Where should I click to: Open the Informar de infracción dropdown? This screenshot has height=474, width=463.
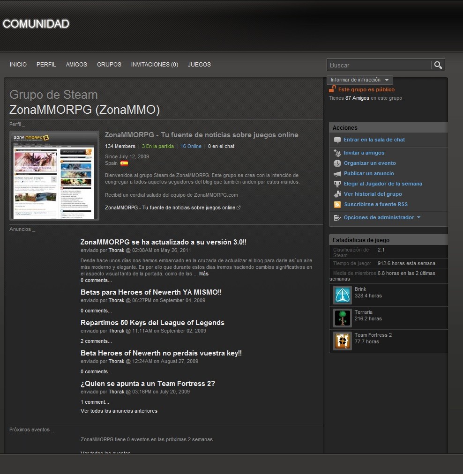359,80
